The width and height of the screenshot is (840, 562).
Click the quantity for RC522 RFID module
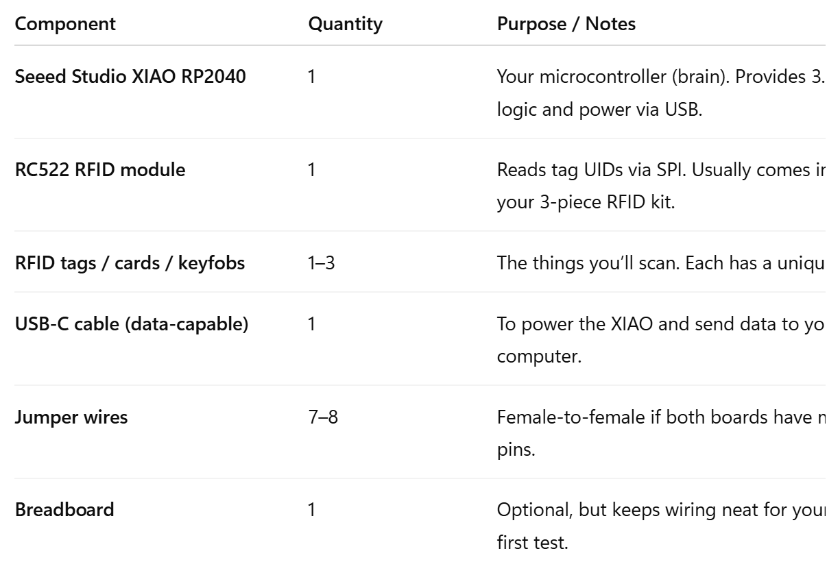pyautogui.click(x=312, y=169)
